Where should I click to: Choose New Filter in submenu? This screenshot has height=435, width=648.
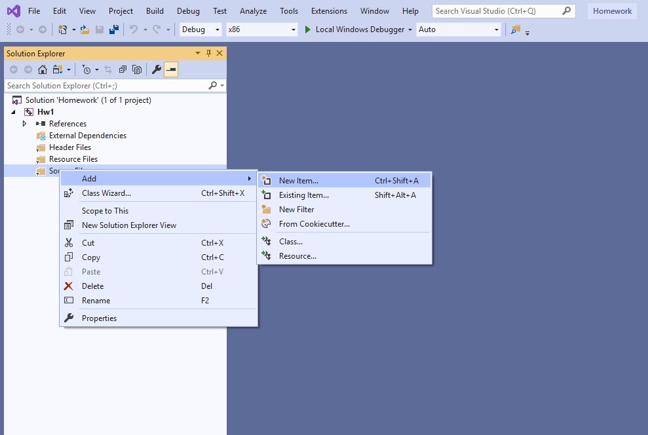(344, 210)
